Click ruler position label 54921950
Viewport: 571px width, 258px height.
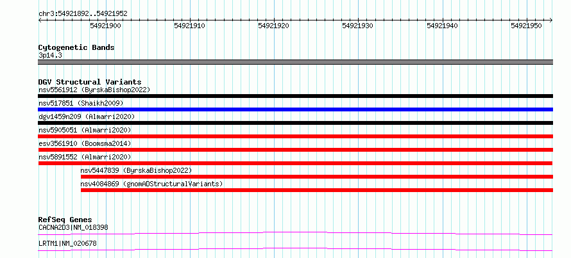point(527,26)
